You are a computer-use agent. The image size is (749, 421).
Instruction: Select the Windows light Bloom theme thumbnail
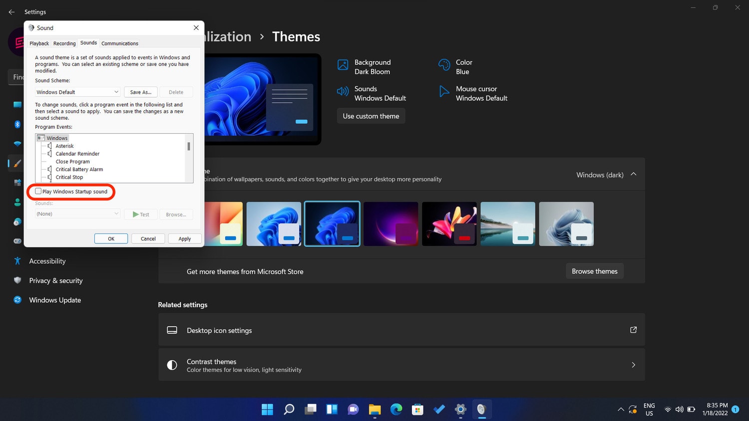coord(274,224)
